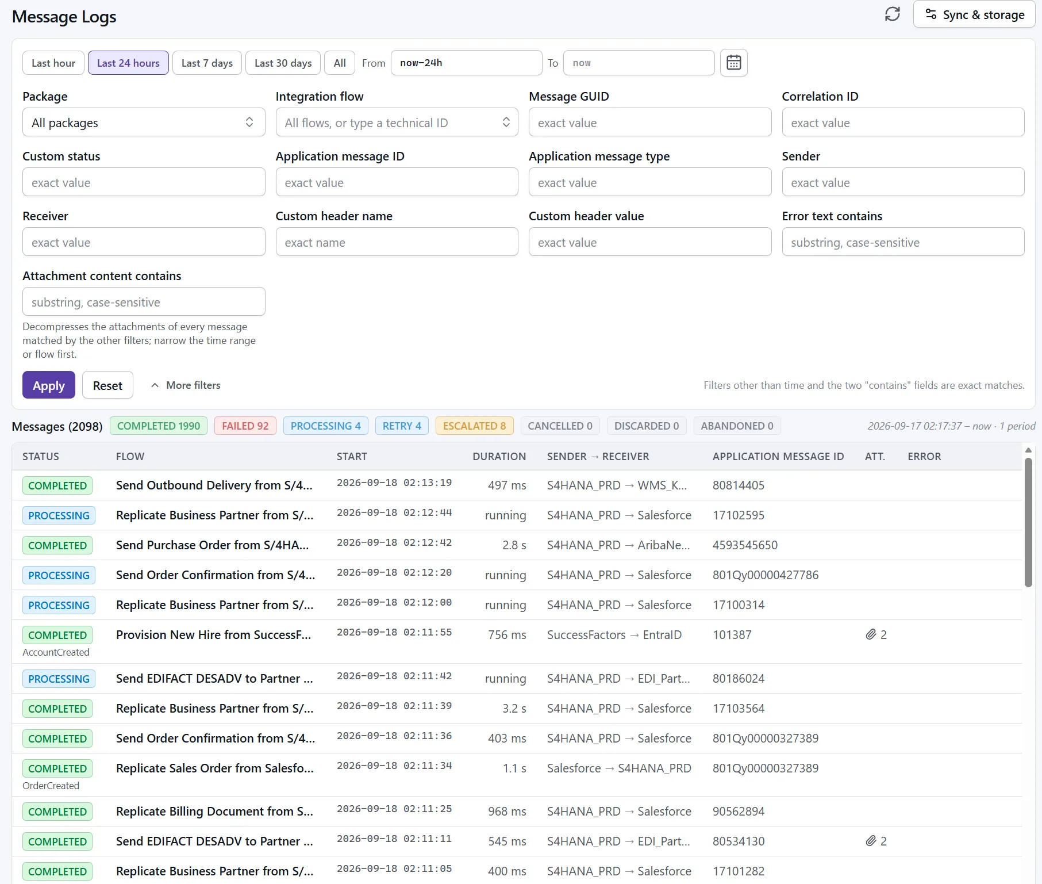Screen dimensions: 1042x884
Task: Click the From time input field
Action: click(x=466, y=63)
